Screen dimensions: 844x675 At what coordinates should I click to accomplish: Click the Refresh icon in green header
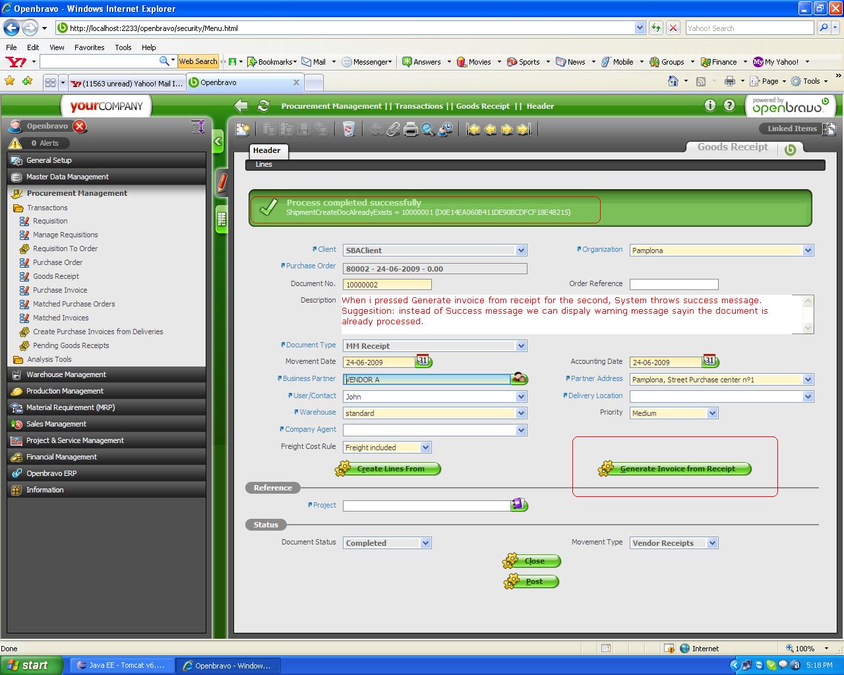coord(264,106)
